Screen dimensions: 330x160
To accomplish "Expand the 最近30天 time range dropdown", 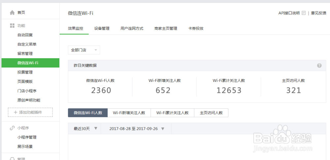I will (x=84, y=128).
